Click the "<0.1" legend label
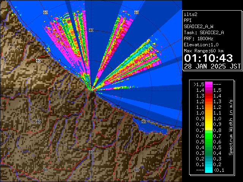The width and height of the screenshot is (243, 182). click(x=219, y=170)
